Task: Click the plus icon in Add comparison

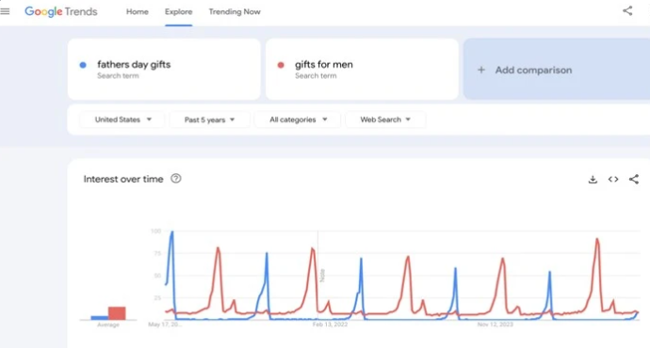Action: pyautogui.click(x=481, y=70)
